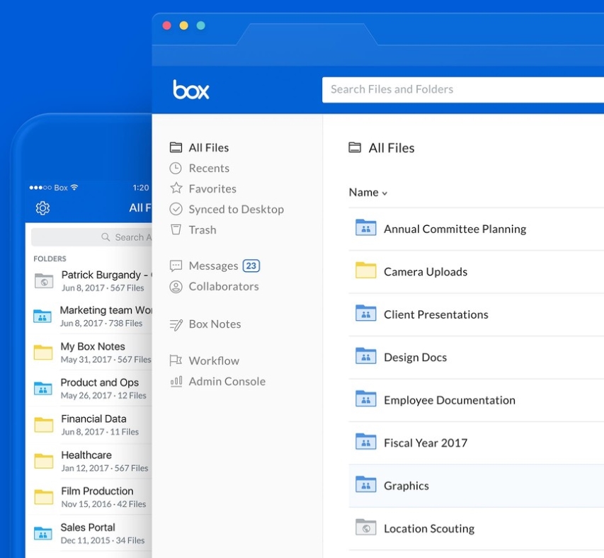
Task: Click the Recents clock icon
Action: click(176, 169)
